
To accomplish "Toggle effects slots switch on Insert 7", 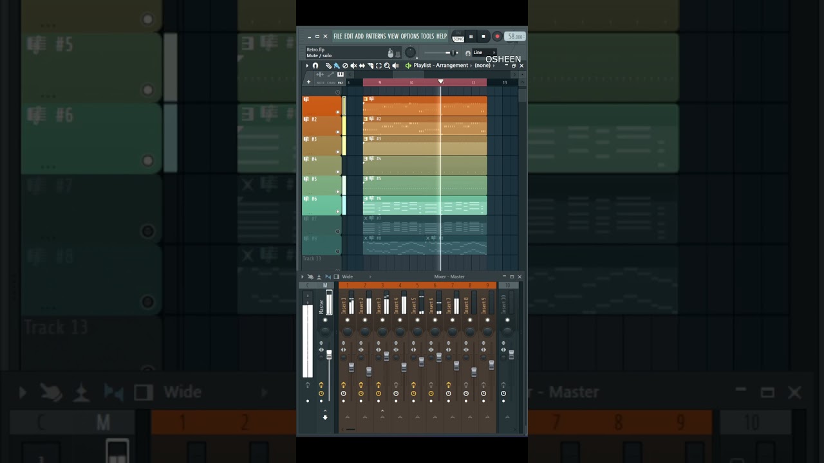I will 448,385.
